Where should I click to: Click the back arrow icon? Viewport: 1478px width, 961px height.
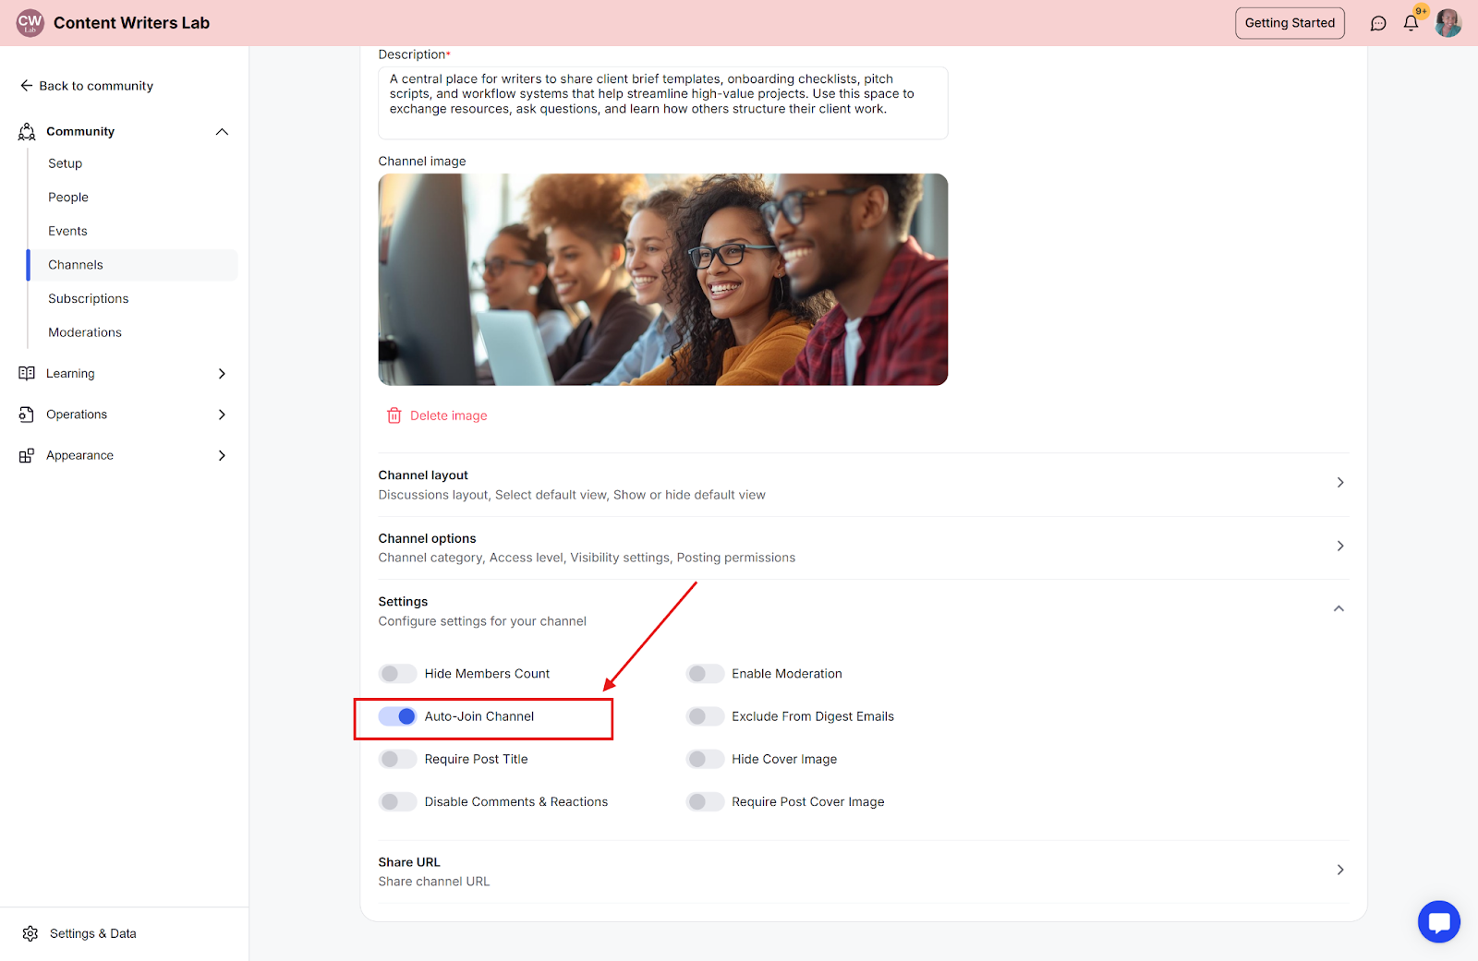(x=26, y=86)
